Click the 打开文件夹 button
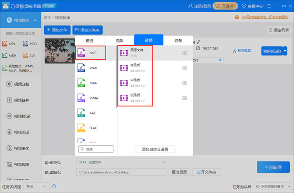This screenshot has height=193, width=294. point(207,172)
